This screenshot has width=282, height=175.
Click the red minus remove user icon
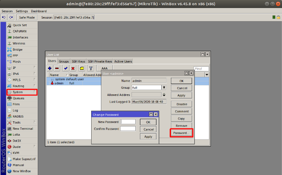click(57, 68)
